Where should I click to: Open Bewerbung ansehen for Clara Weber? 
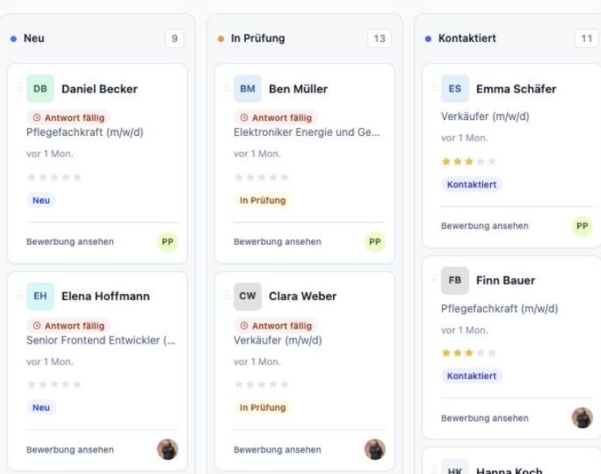click(x=278, y=450)
